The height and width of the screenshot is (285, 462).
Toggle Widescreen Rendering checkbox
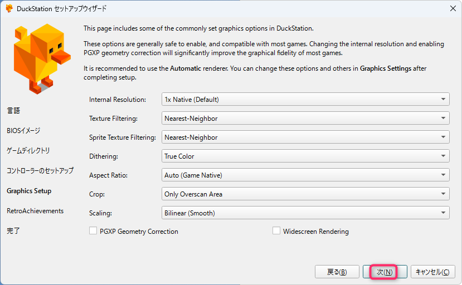(276, 231)
